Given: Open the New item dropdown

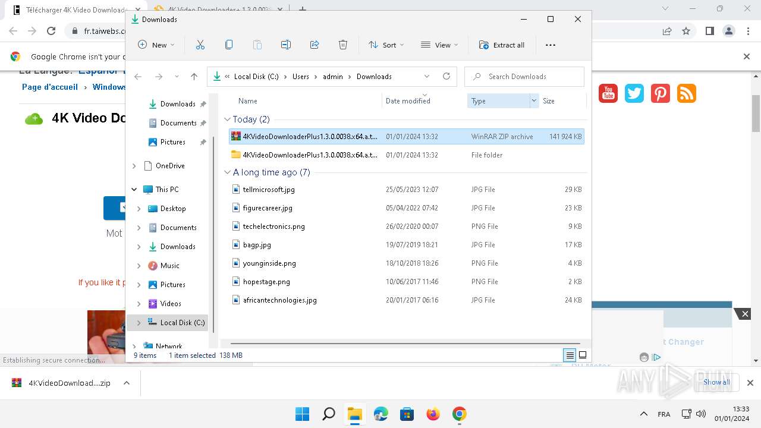Looking at the screenshot, I should click(x=156, y=45).
